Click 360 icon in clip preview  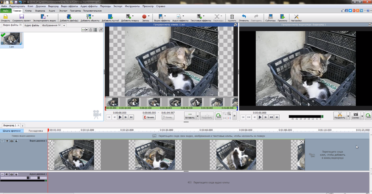tap(219, 116)
